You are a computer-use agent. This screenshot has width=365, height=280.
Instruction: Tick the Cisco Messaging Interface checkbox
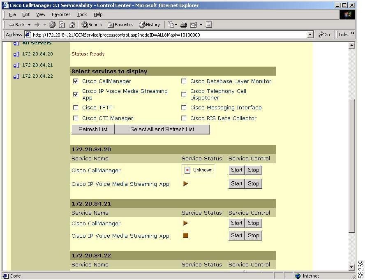point(184,107)
